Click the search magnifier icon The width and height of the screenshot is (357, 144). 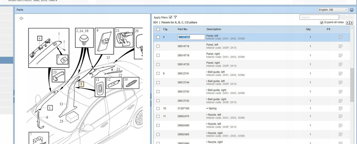click(341, 17)
